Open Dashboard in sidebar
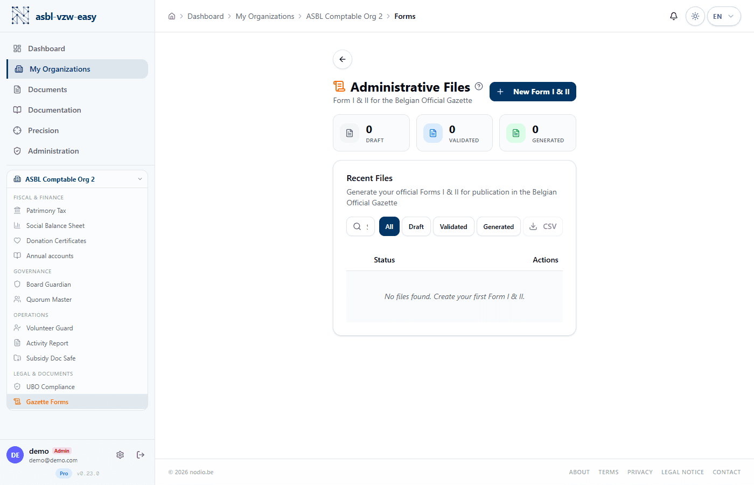 click(x=78, y=48)
